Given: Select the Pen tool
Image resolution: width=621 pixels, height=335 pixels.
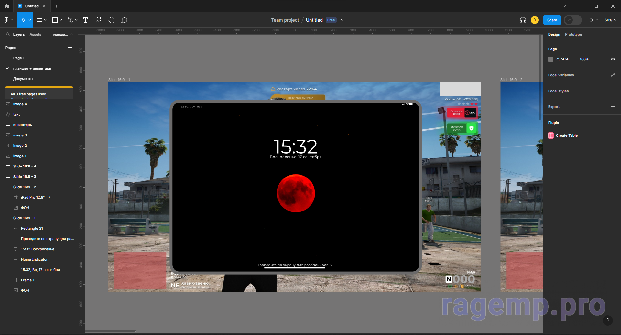Looking at the screenshot, I should (70, 20).
